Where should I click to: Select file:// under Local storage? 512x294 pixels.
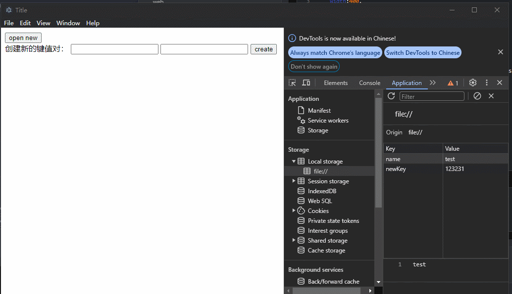click(x=320, y=171)
